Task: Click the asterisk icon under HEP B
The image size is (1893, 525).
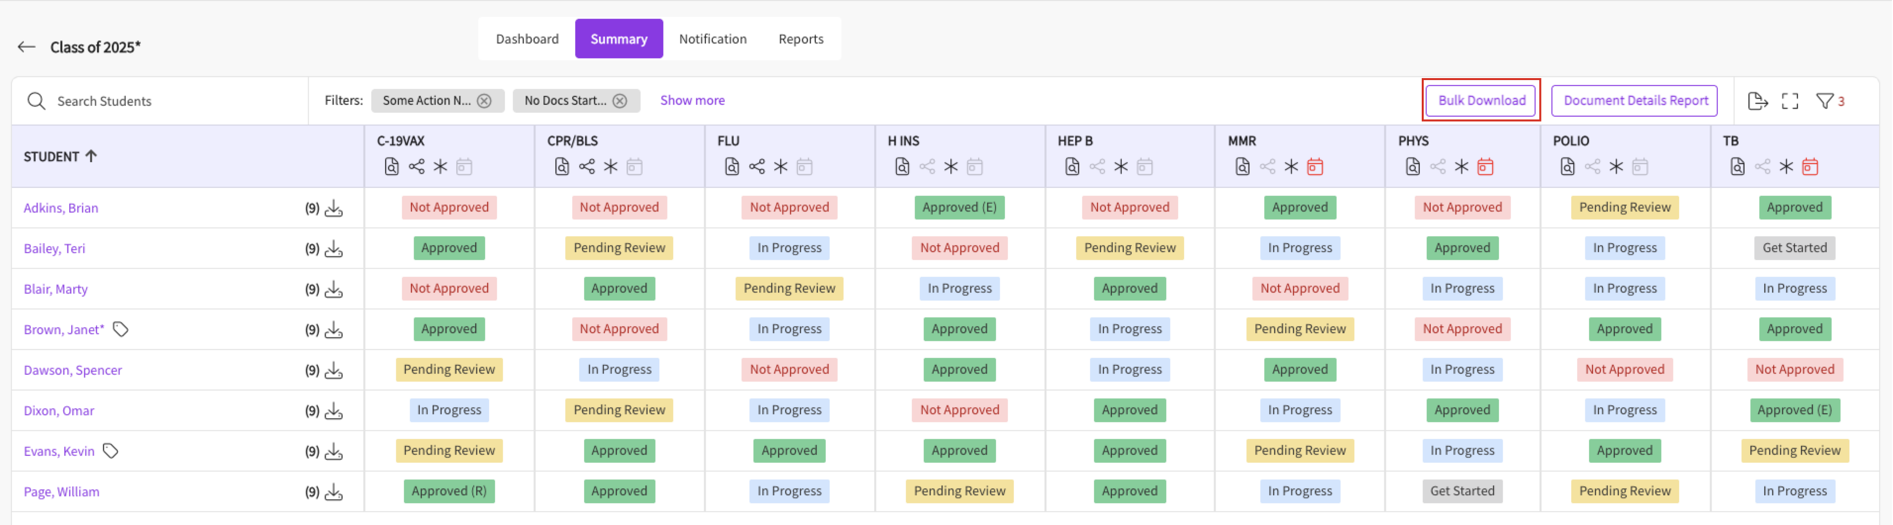Action: pyautogui.click(x=1121, y=167)
